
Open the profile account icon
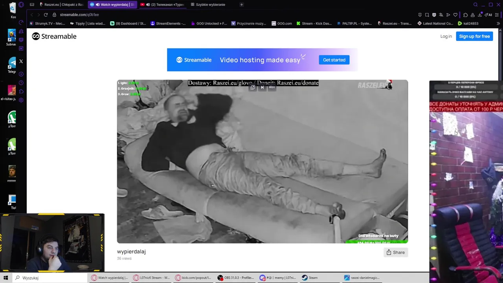point(473,15)
